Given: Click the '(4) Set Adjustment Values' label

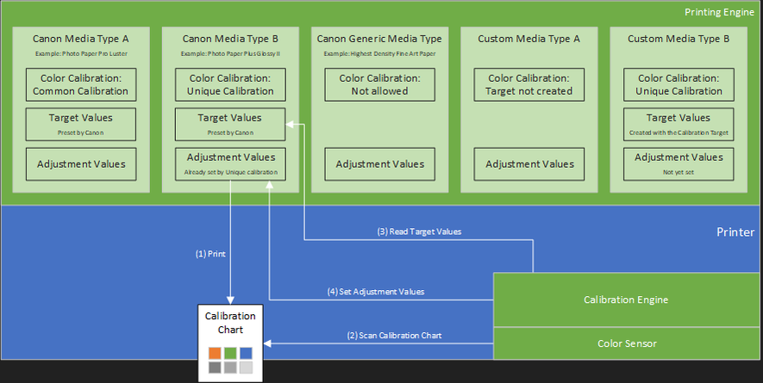Looking at the screenshot, I should [x=376, y=292].
